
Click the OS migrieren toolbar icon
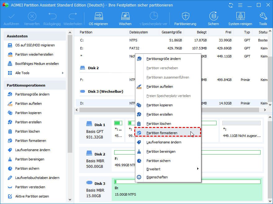99,19
